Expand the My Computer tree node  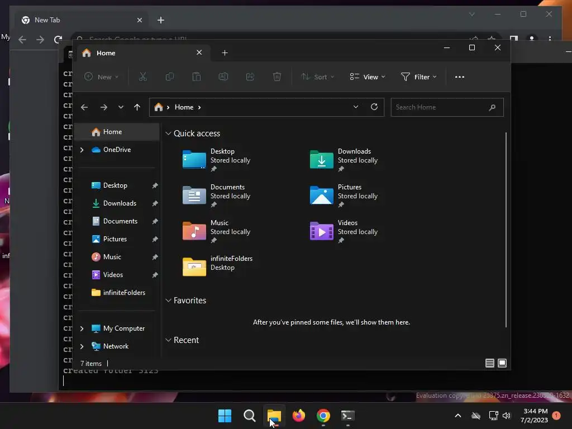(x=82, y=328)
